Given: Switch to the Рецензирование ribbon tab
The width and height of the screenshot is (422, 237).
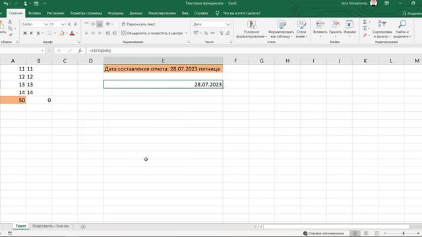Looking at the screenshot, I should 162,13.
